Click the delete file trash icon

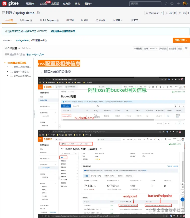186,48
